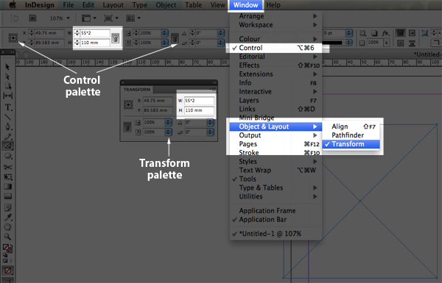Viewport: 442px width, 283px height.
Task: Choose Application Frame from Window menu
Action: pyautogui.click(x=276, y=211)
